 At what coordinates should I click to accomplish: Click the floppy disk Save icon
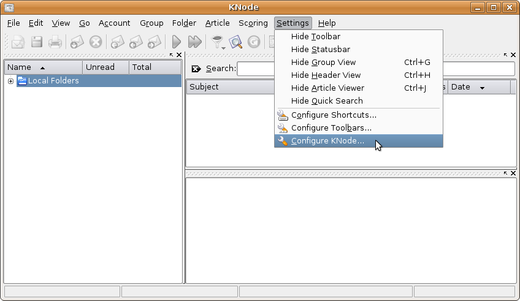point(37,42)
